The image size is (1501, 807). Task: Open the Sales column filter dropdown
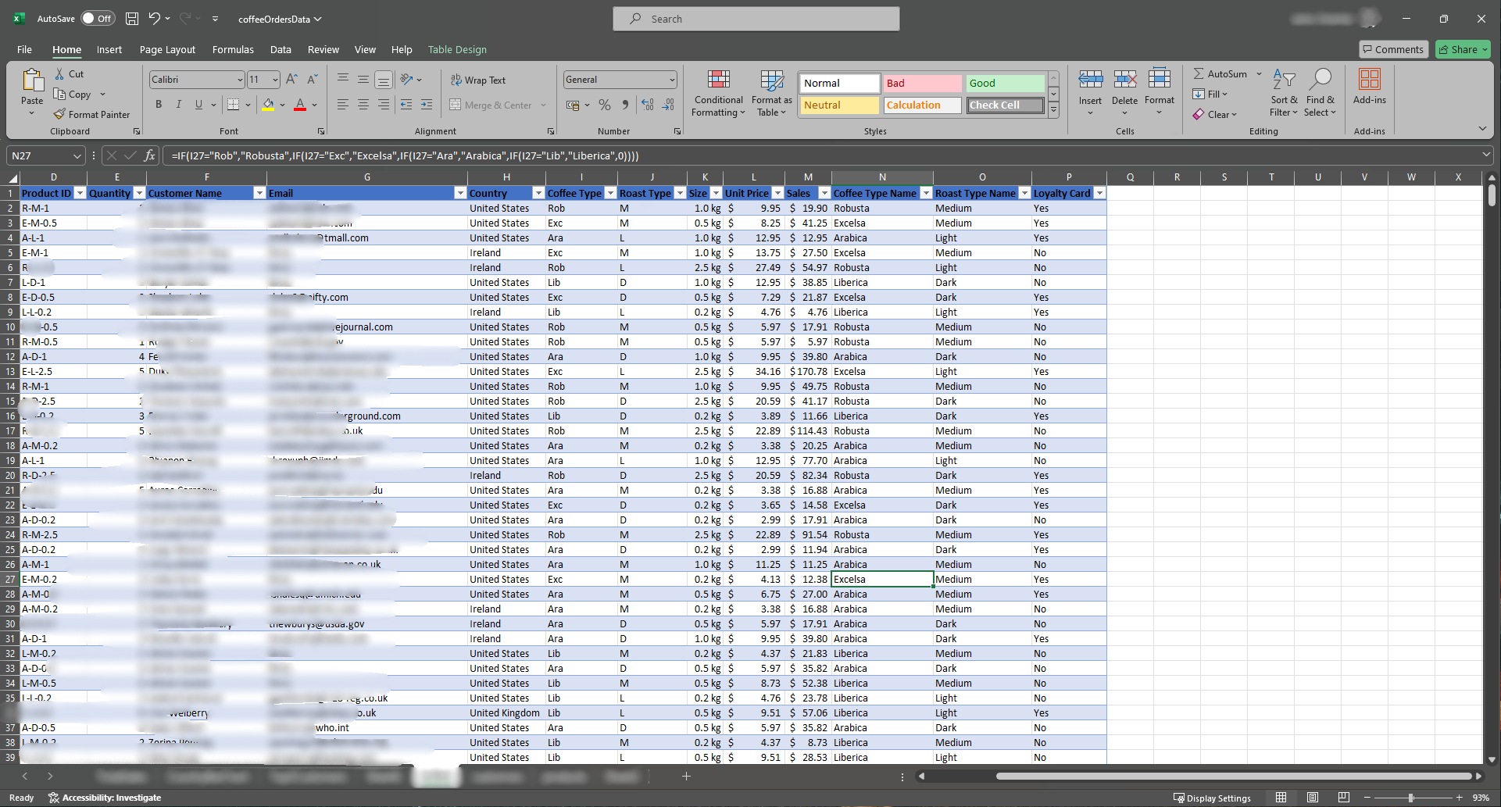pyautogui.click(x=824, y=193)
